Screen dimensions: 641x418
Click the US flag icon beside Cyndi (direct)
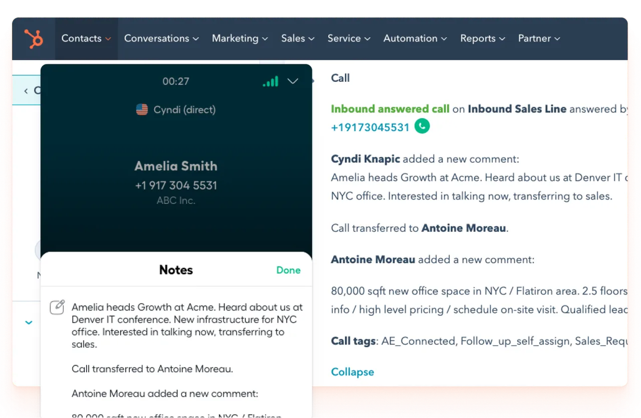142,110
